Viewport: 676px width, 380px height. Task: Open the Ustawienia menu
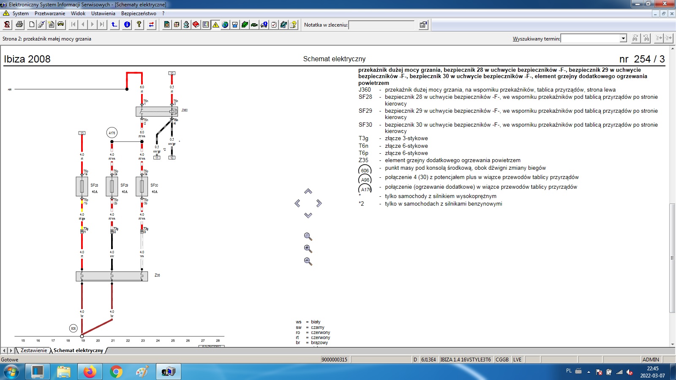103,14
